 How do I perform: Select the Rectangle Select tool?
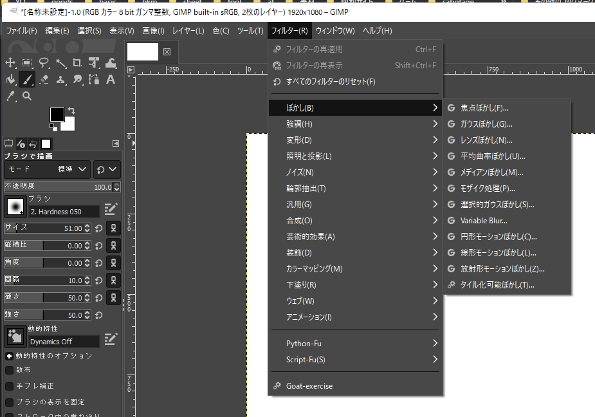pos(27,62)
